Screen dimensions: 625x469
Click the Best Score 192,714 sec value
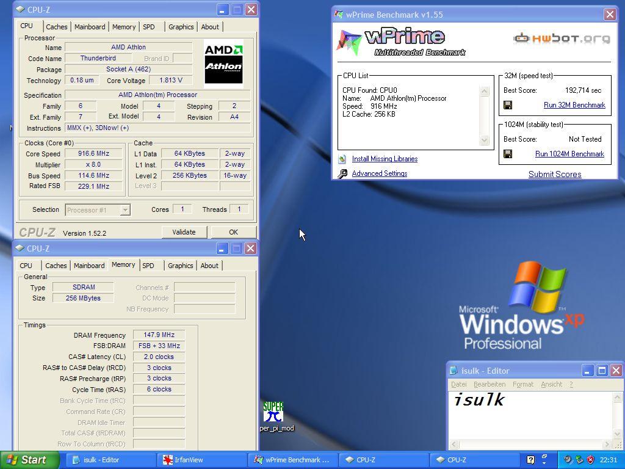pyautogui.click(x=583, y=90)
